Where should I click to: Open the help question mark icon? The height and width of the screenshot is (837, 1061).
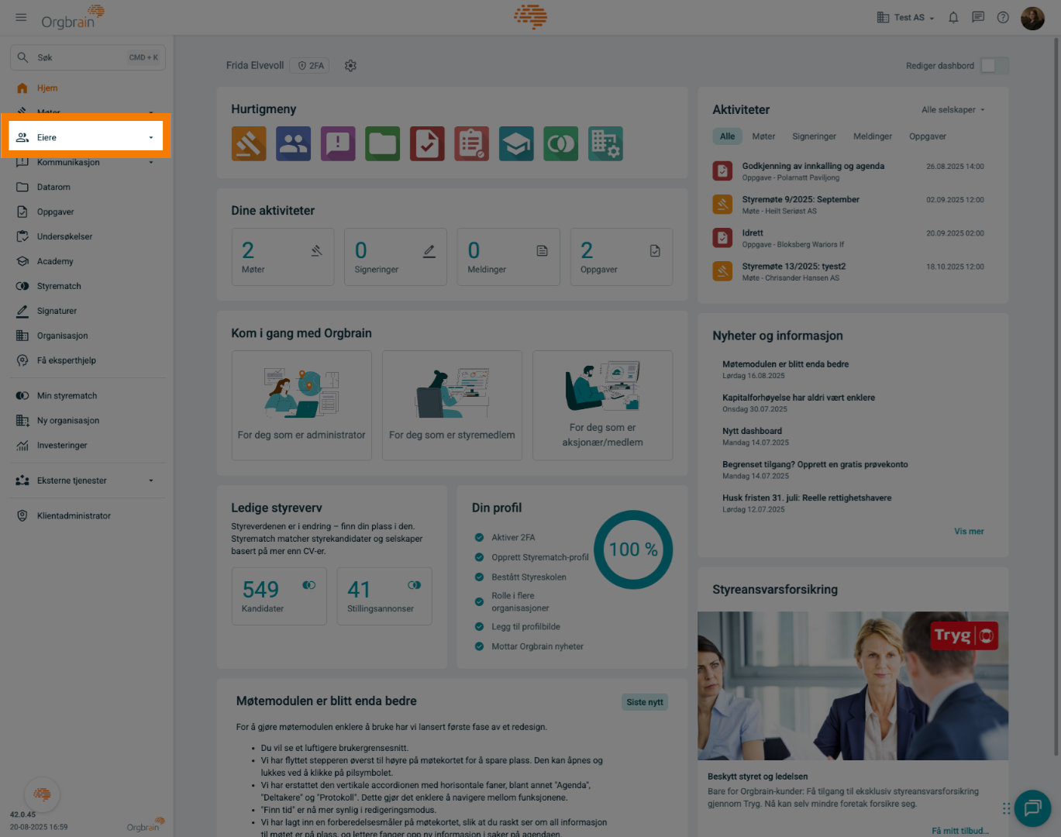pos(1003,17)
